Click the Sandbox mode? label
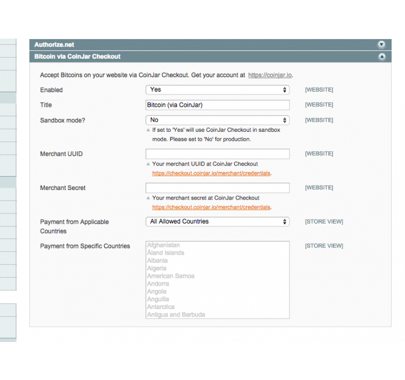 pos(63,121)
